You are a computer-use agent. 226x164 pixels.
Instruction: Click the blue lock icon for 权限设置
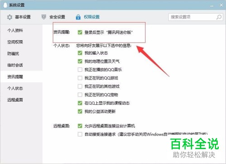click(78, 17)
